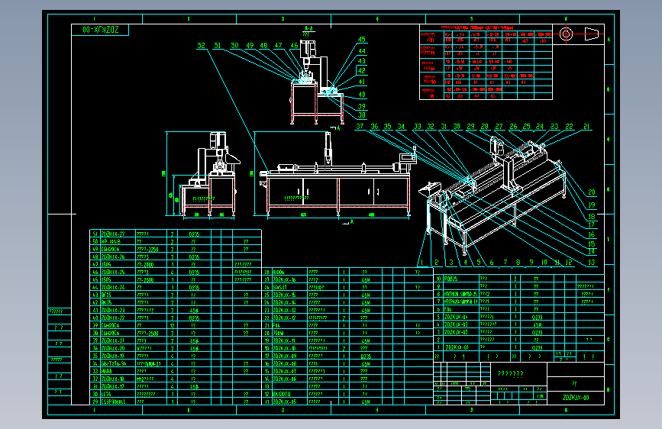Select ZDZKJX-27 code in parts list row 51
The height and width of the screenshot is (429, 662).
113,234
